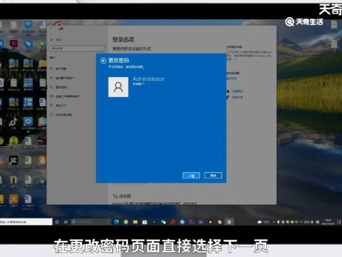
Task: Open the 锁屏界面 related settings link
Action: point(231,78)
